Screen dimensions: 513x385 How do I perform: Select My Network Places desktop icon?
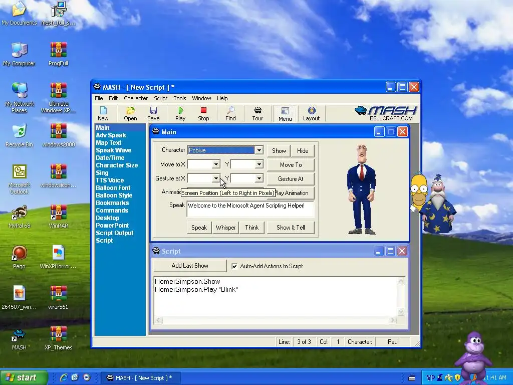tap(19, 98)
